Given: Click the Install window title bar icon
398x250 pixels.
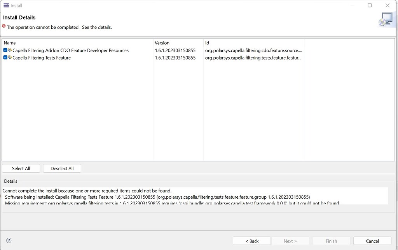Looking at the screenshot, I should (x=6, y=5).
